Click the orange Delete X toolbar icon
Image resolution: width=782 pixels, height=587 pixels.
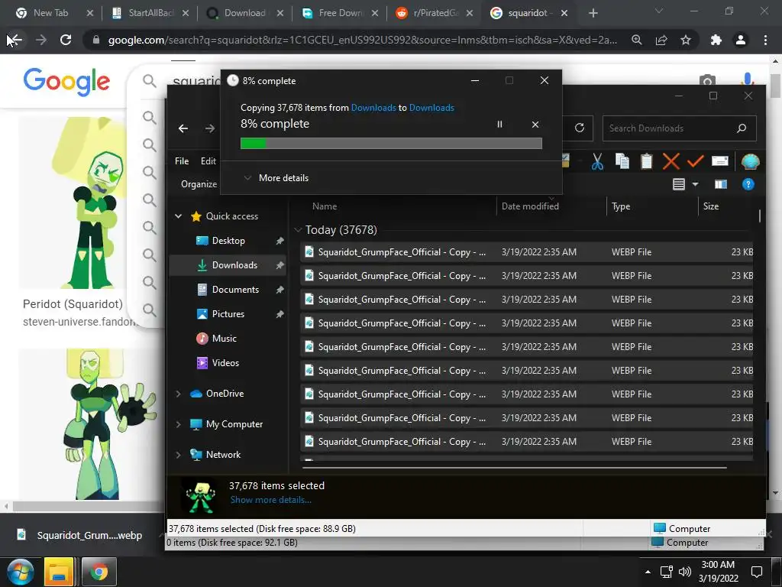pyautogui.click(x=671, y=161)
